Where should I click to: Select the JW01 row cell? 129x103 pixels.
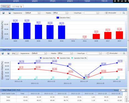click(8, 101)
